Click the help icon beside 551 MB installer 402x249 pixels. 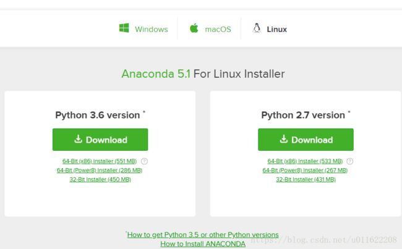point(144,161)
